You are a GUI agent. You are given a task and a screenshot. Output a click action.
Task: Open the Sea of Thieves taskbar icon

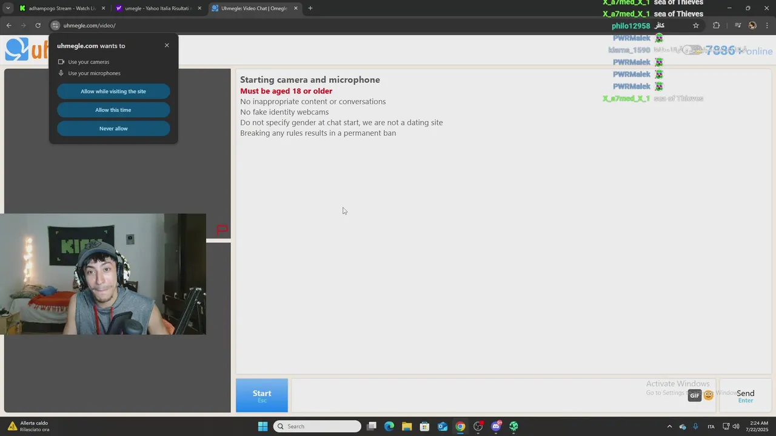point(513,426)
